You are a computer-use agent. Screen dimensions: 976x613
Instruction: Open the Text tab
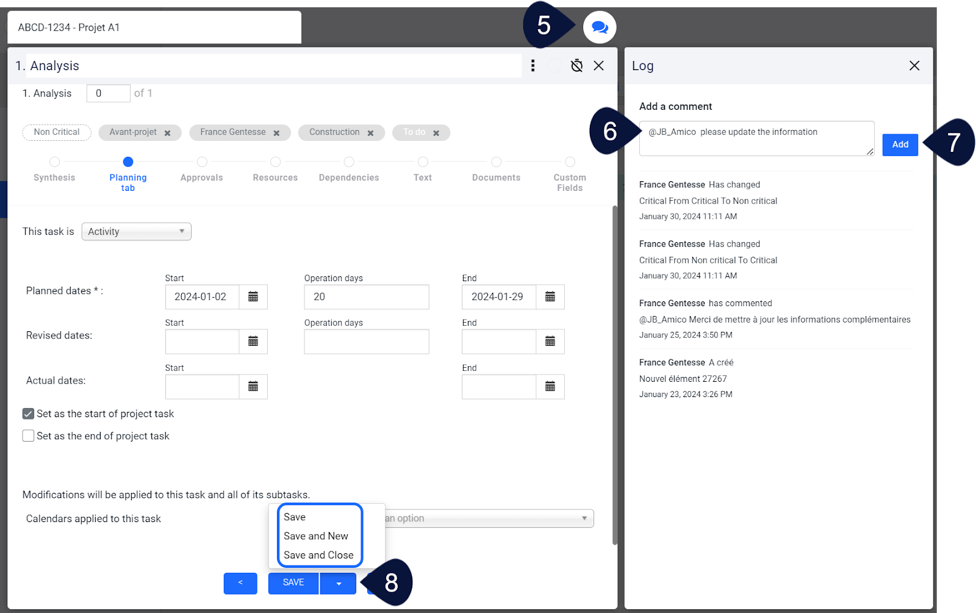coord(423,170)
